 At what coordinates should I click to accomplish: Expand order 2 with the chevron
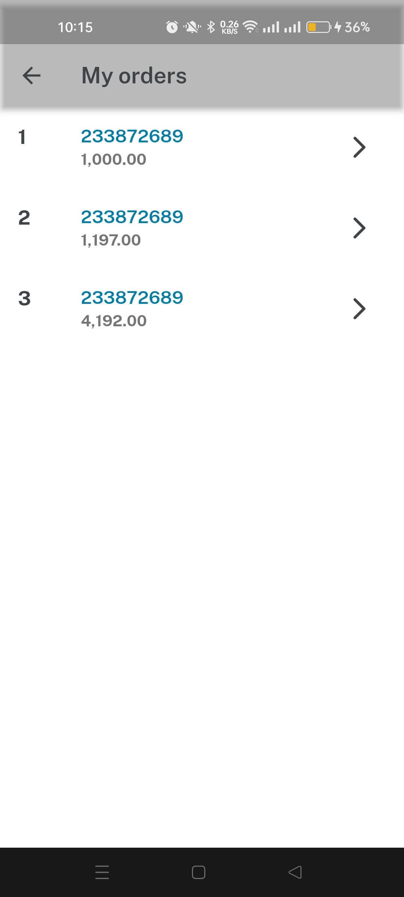tap(359, 228)
